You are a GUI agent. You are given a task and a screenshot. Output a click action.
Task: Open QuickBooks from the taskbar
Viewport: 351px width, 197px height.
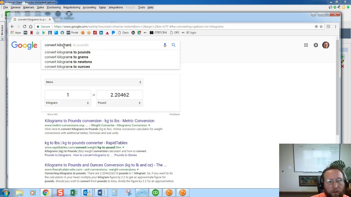coord(155,193)
